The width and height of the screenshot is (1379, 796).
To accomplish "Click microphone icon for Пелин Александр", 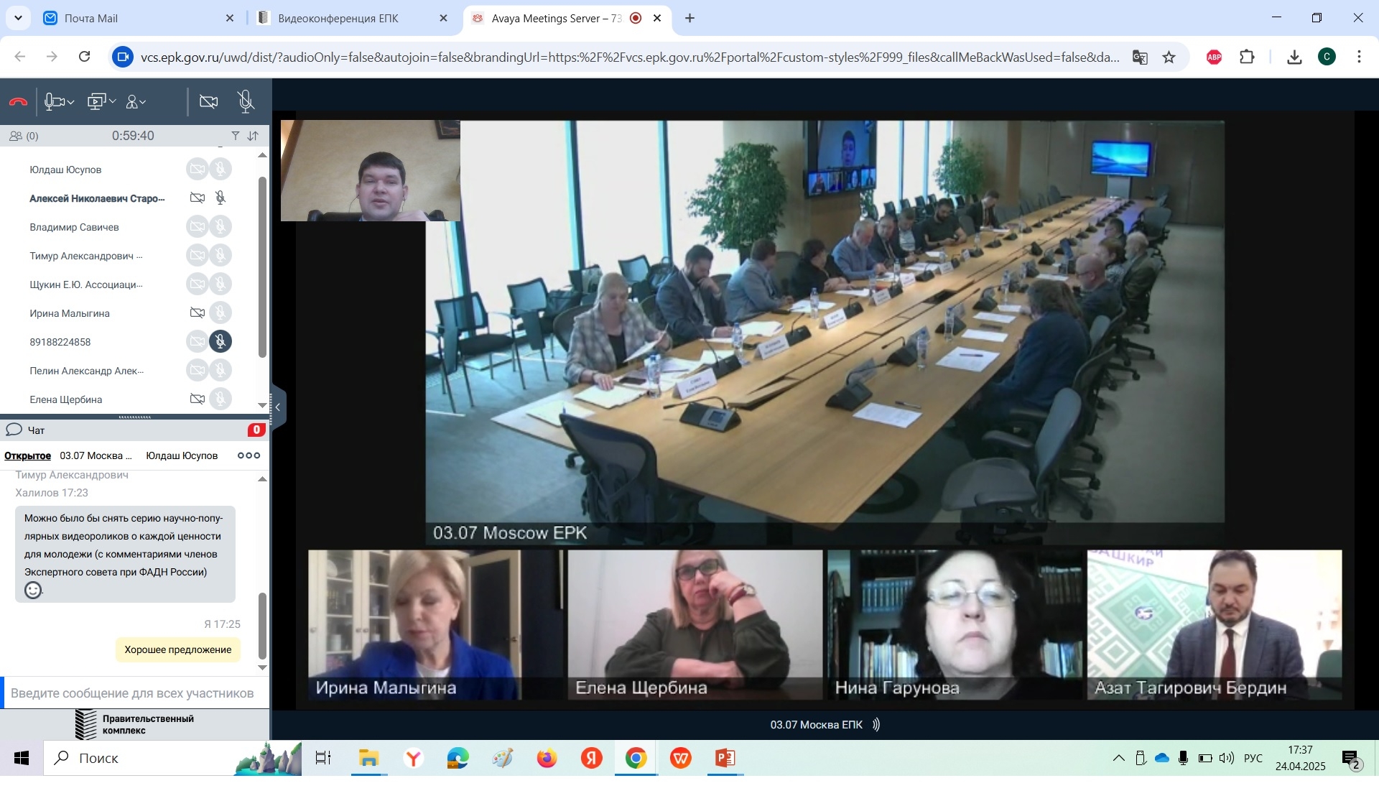I will (x=220, y=370).
